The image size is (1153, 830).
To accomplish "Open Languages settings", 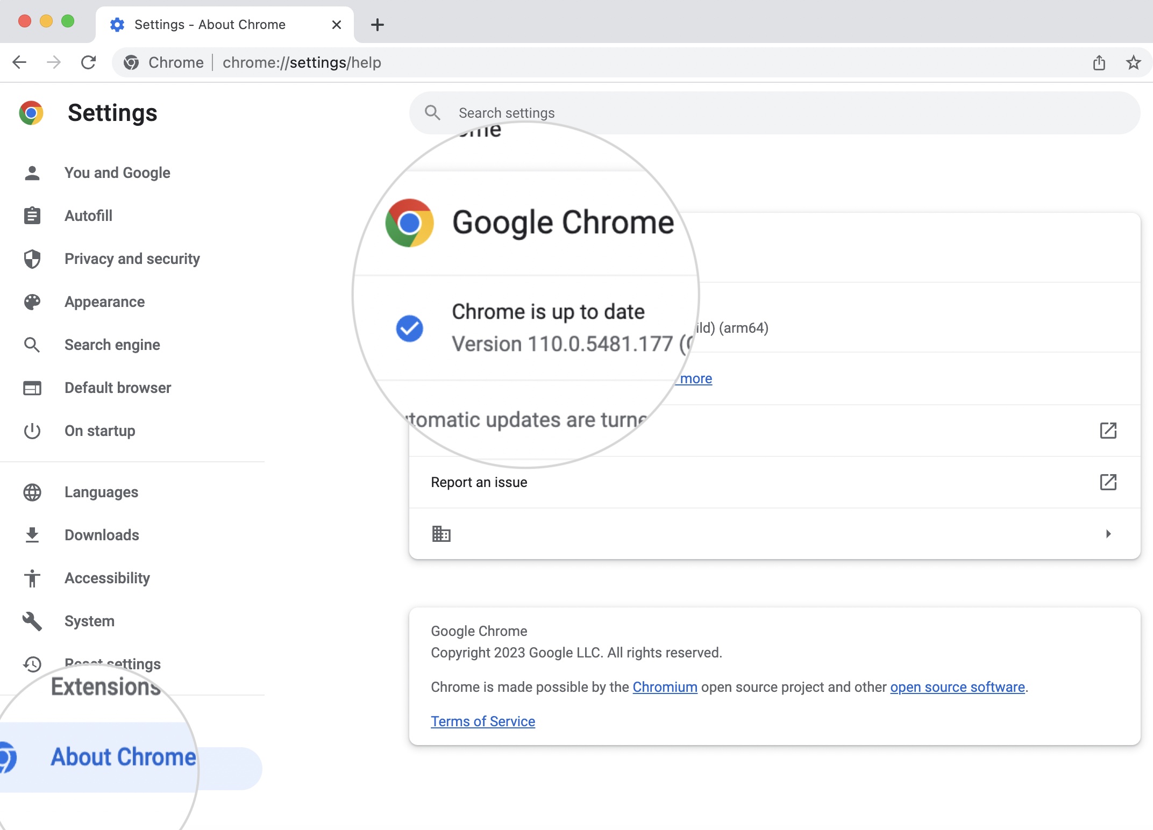I will coord(101,492).
